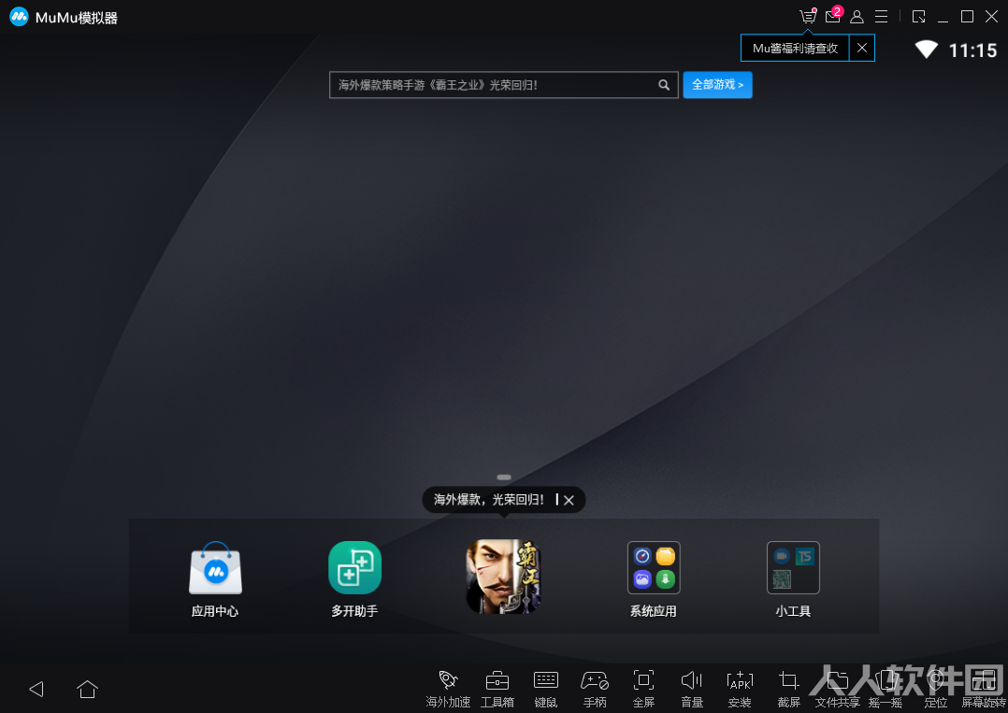Enable 海外加速 overseas acceleration
The height and width of the screenshot is (713, 1008).
pyautogui.click(x=448, y=690)
